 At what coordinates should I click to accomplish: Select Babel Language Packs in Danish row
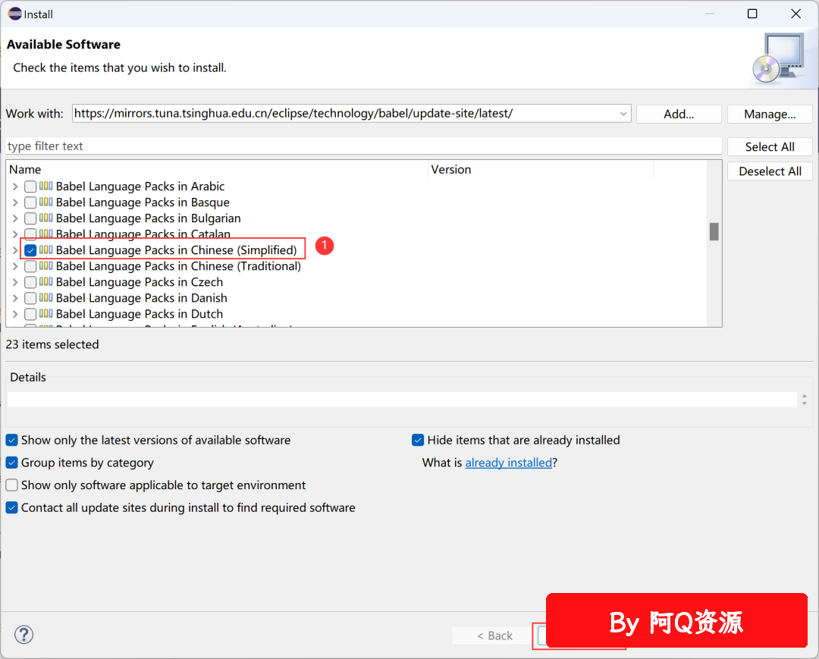coord(142,298)
